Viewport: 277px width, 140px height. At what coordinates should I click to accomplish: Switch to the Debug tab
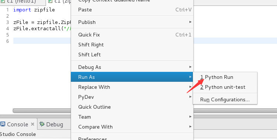coord(51,124)
